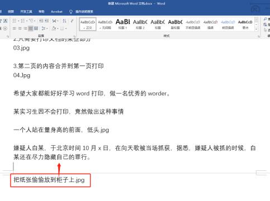Click the text '把纸张偷偷放到柜子上.jpg'
Screen dimensions: 270x201
(x=49, y=180)
